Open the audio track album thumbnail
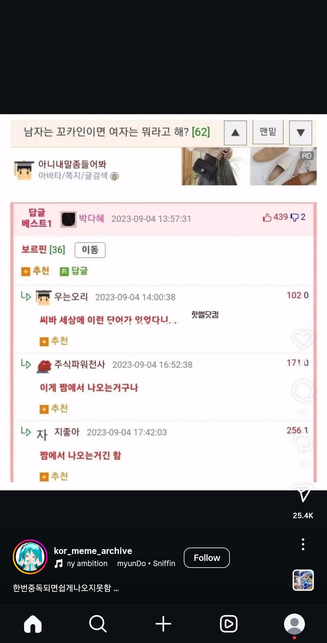 (x=303, y=580)
